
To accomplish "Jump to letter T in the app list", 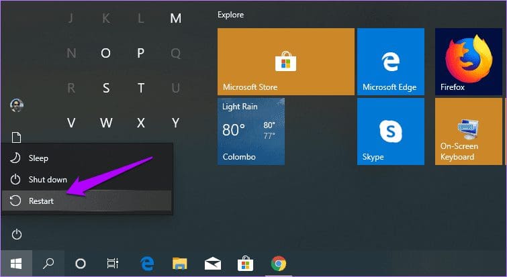I will click(x=140, y=88).
